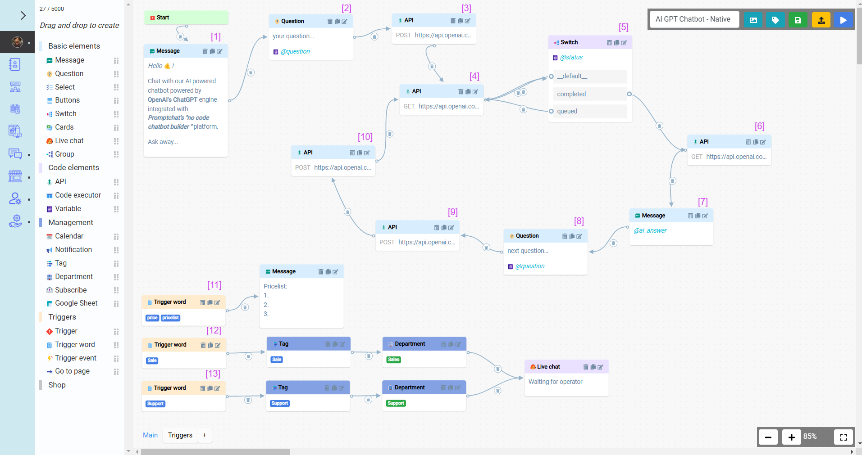Select the 'completed' option in Switch node
This screenshot has width=862, height=455.
pos(589,94)
